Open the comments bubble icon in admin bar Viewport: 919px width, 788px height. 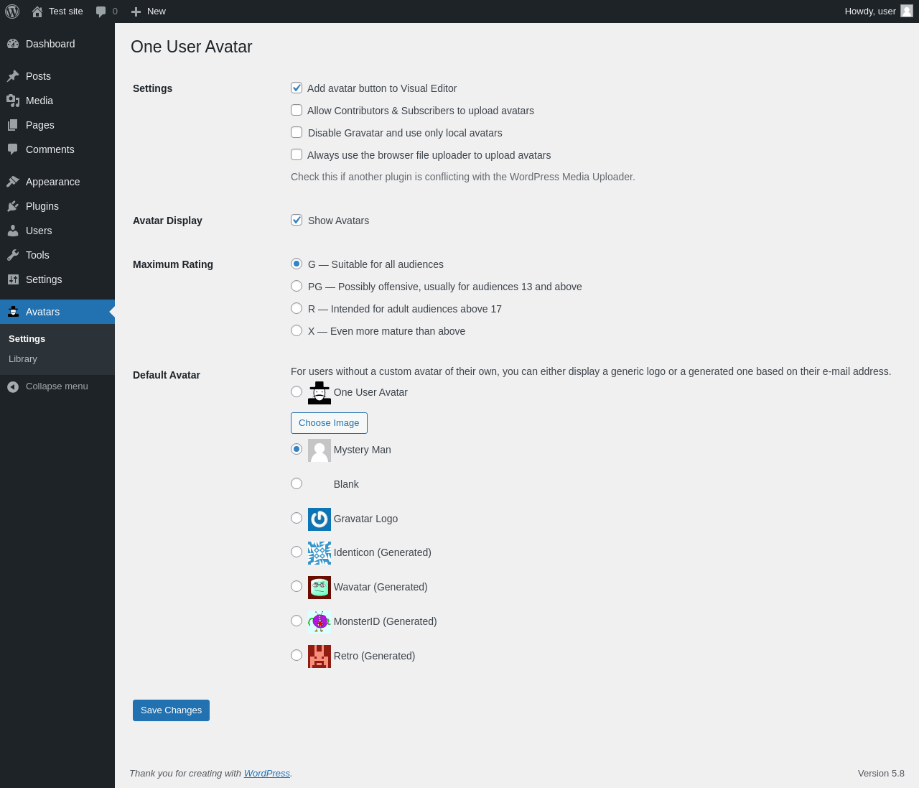pos(101,11)
